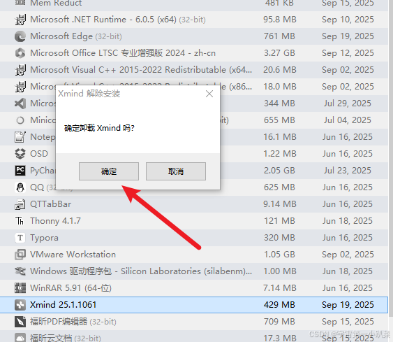Select Windows 驱动程序包 Silicon Laboratories entry
Viewport: 393px width, 342px height.
pyautogui.click(x=194, y=271)
